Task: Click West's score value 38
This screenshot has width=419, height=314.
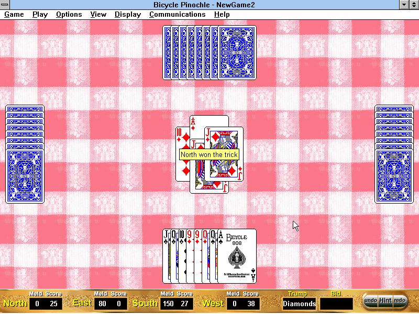Action: pos(251,304)
